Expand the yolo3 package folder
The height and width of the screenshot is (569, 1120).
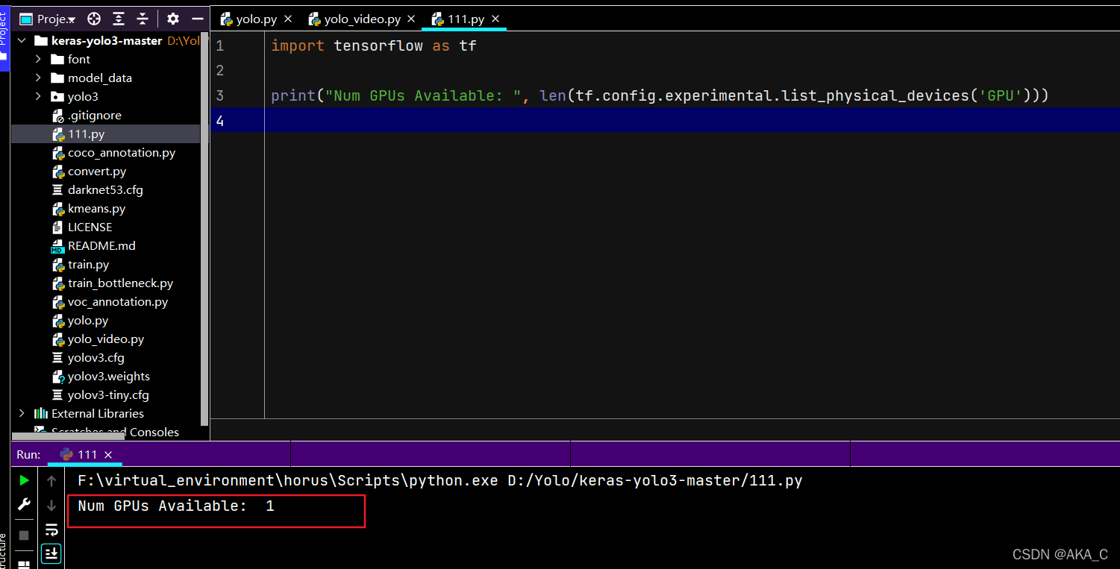[x=38, y=96]
